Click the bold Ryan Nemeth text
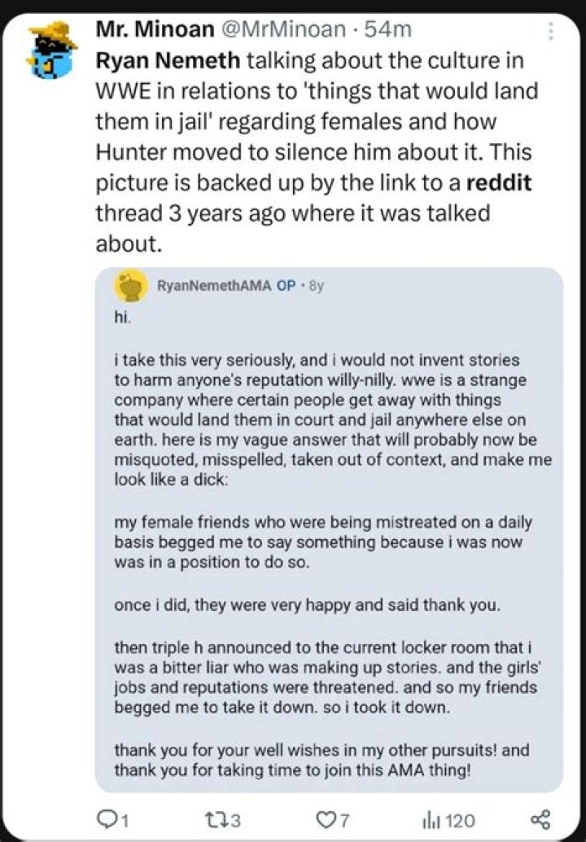The image size is (586, 842). pos(169,61)
